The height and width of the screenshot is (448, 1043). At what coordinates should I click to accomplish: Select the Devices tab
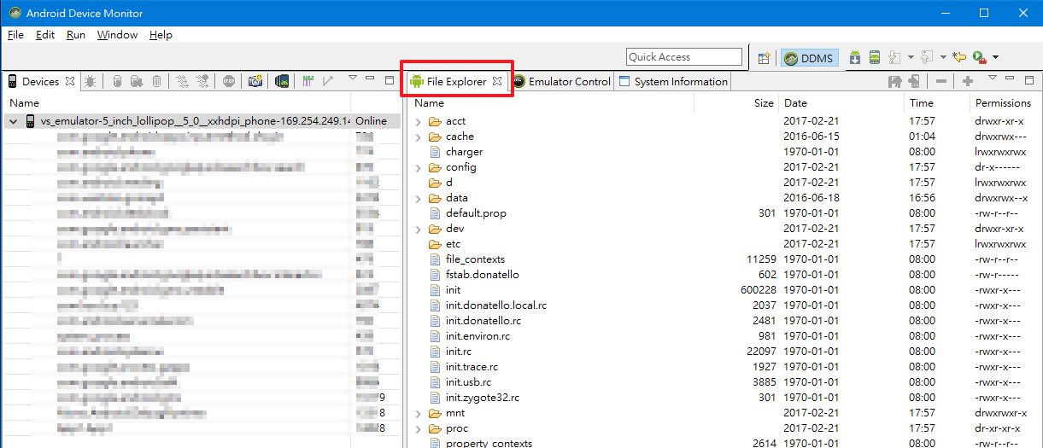40,82
